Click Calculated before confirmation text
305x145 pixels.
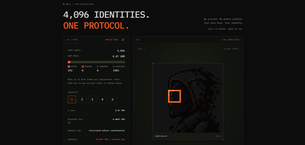pyautogui.click(x=107, y=131)
